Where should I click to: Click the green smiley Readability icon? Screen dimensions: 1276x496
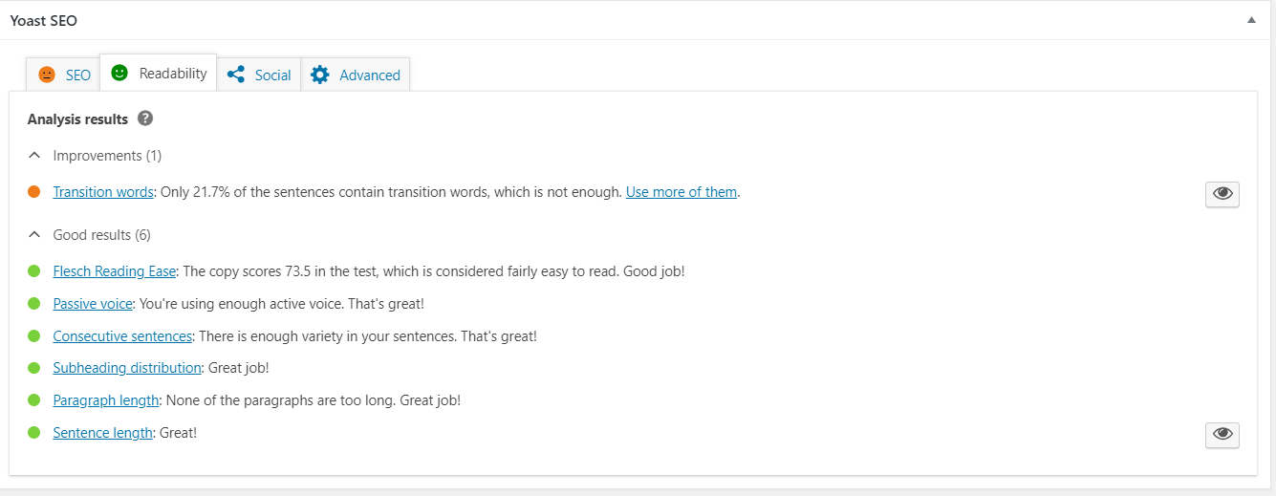point(119,73)
